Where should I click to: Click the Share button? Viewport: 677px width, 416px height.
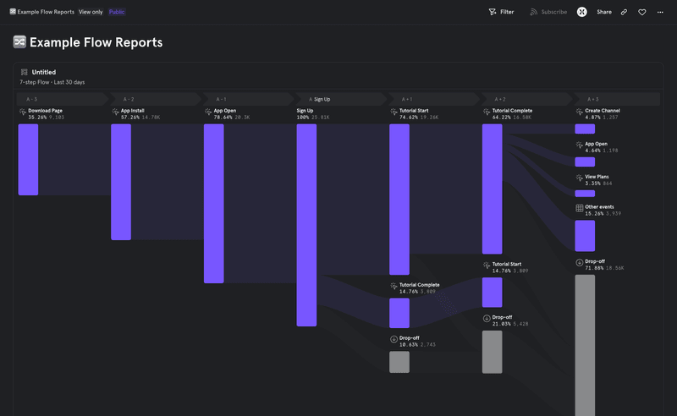click(604, 12)
